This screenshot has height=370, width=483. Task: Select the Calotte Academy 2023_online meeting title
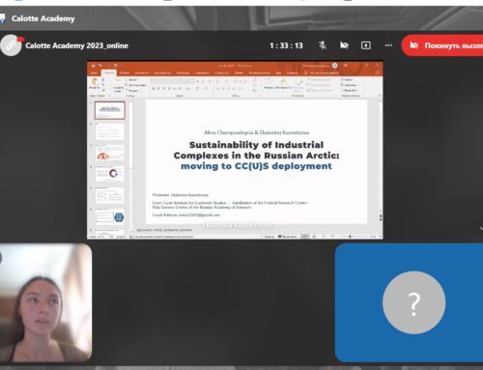tap(77, 45)
